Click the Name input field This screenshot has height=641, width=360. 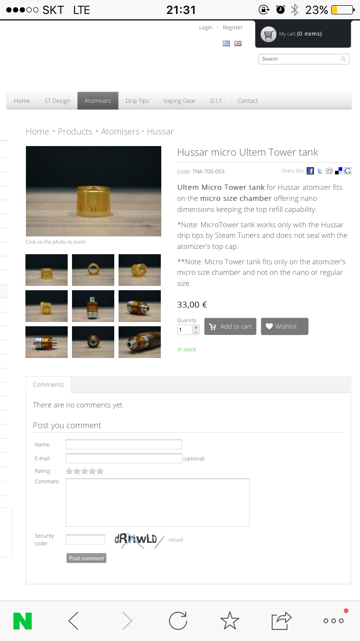click(124, 444)
